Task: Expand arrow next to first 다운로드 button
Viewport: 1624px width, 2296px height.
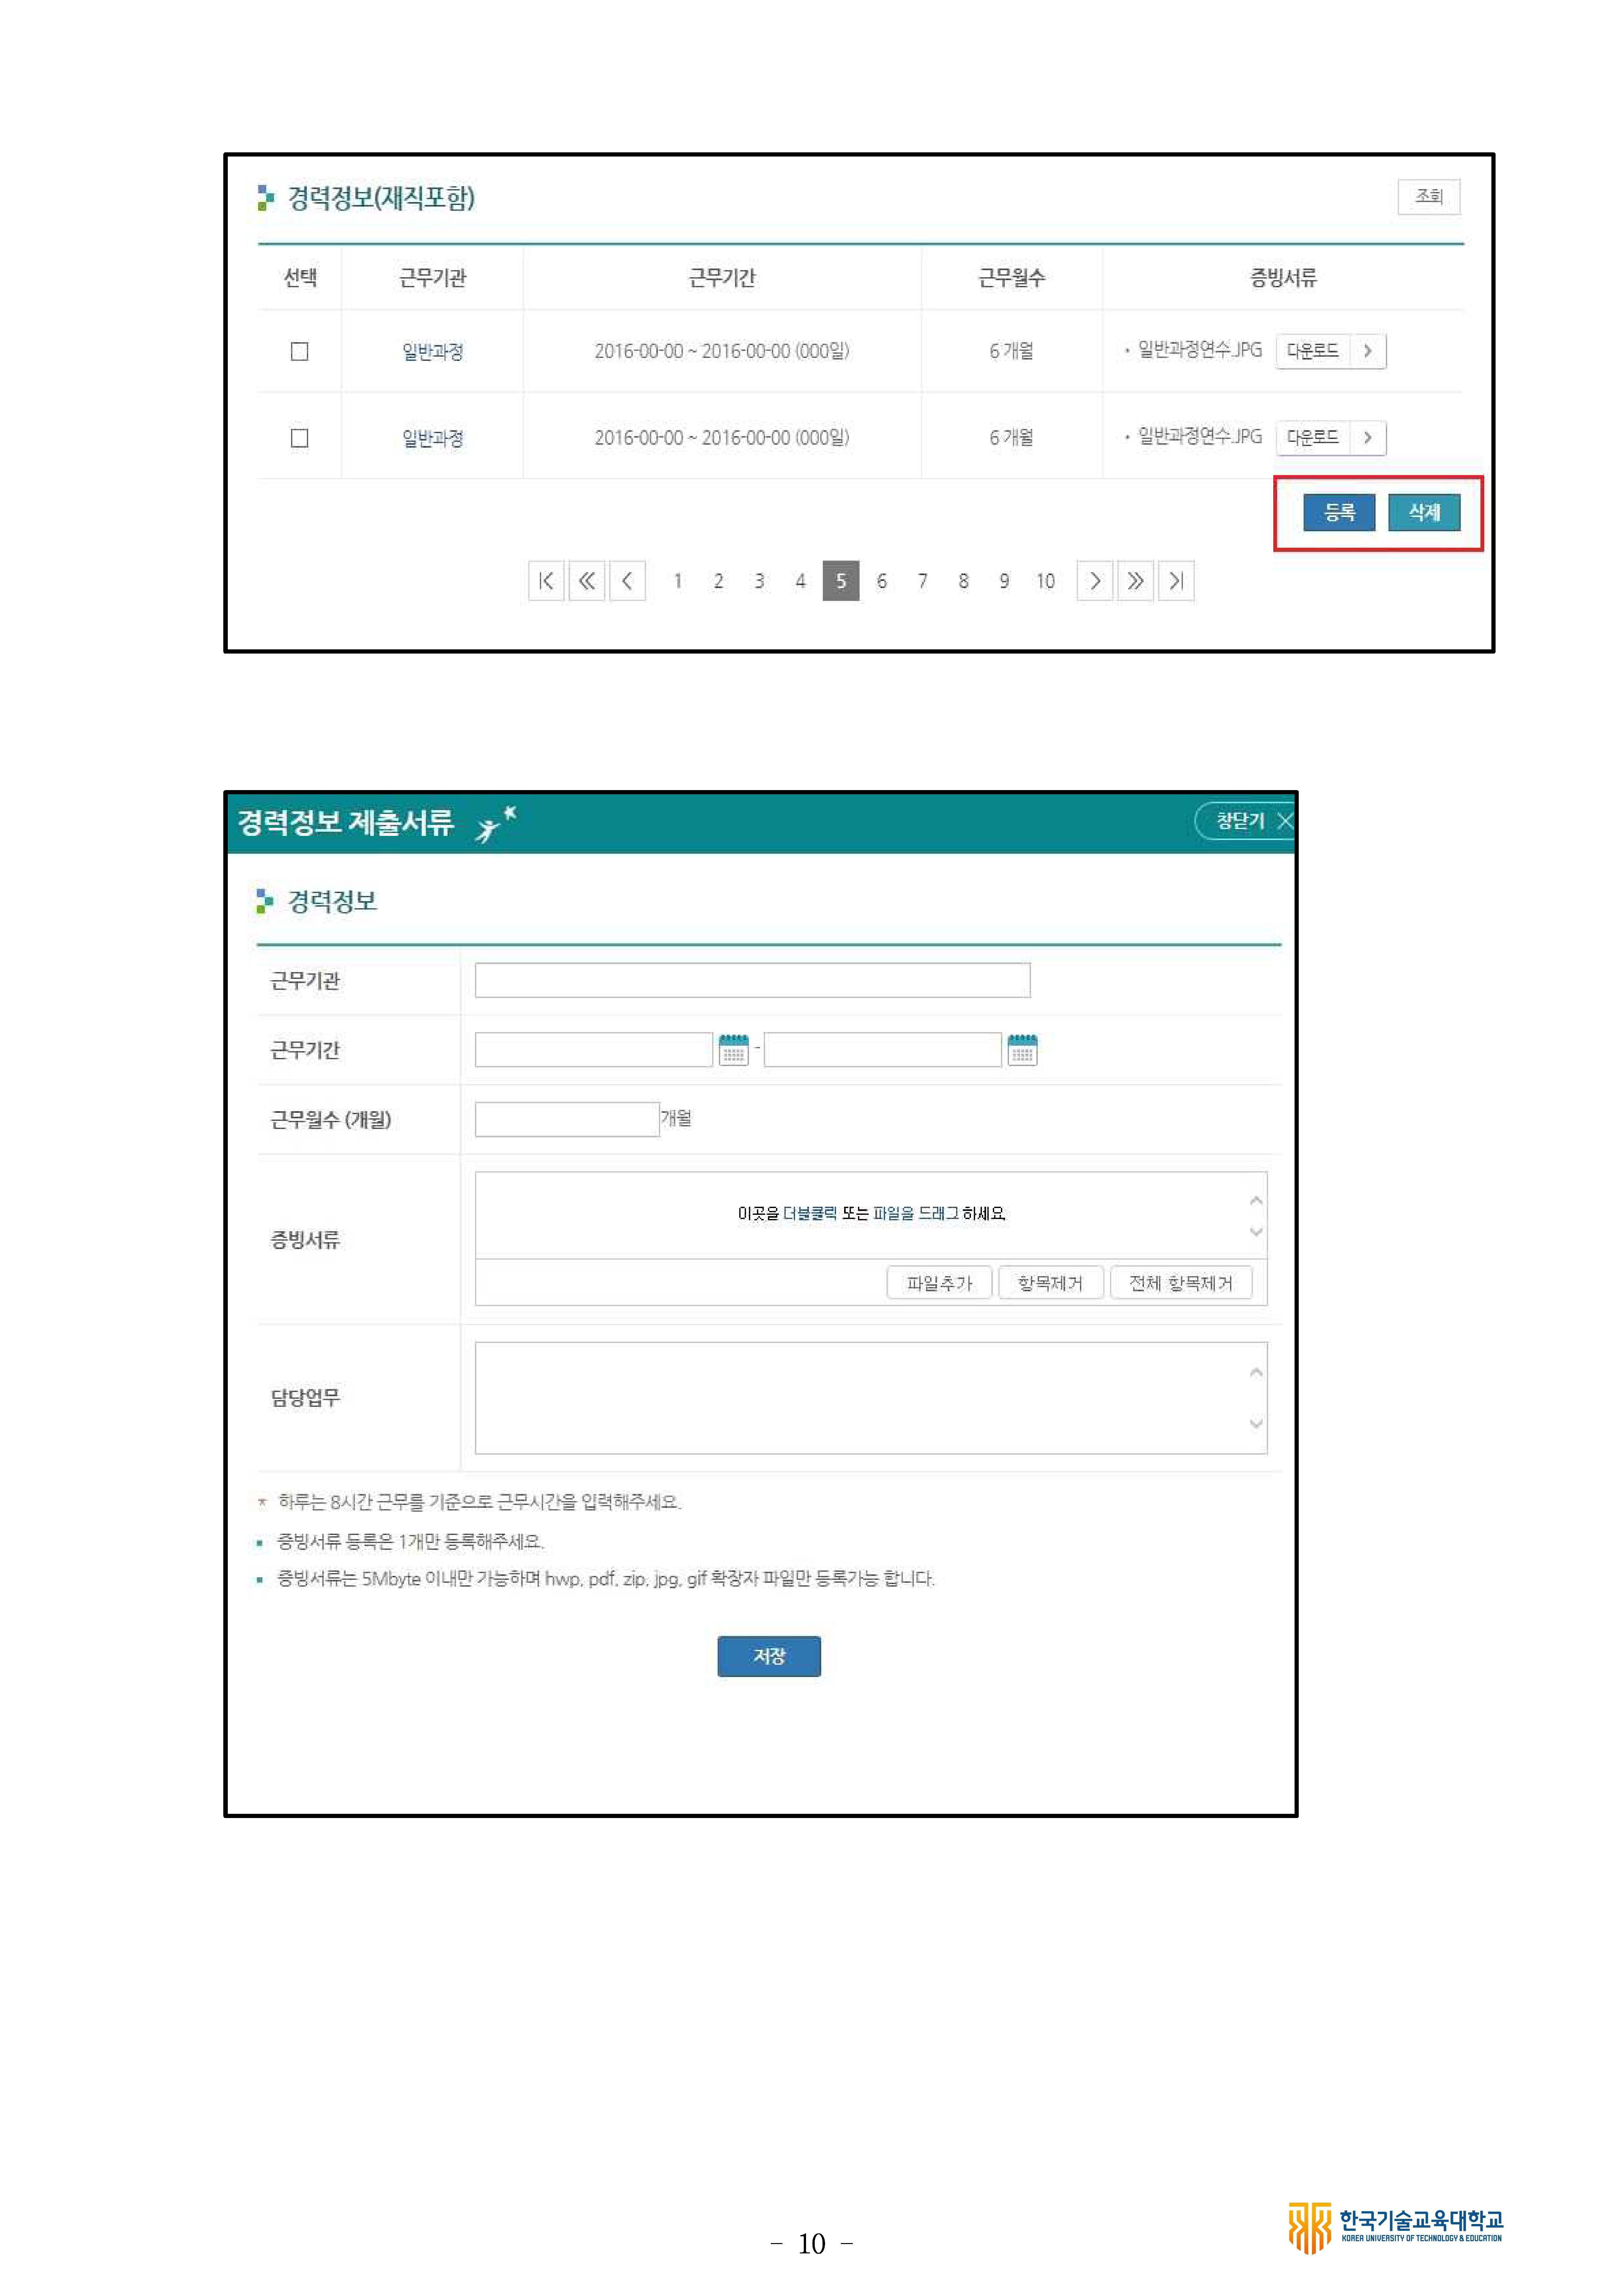Action: click(x=1368, y=351)
